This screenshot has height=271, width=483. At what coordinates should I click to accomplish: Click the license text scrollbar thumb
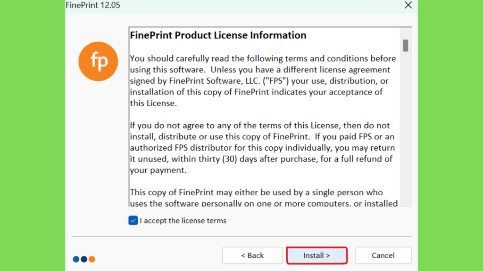(405, 46)
